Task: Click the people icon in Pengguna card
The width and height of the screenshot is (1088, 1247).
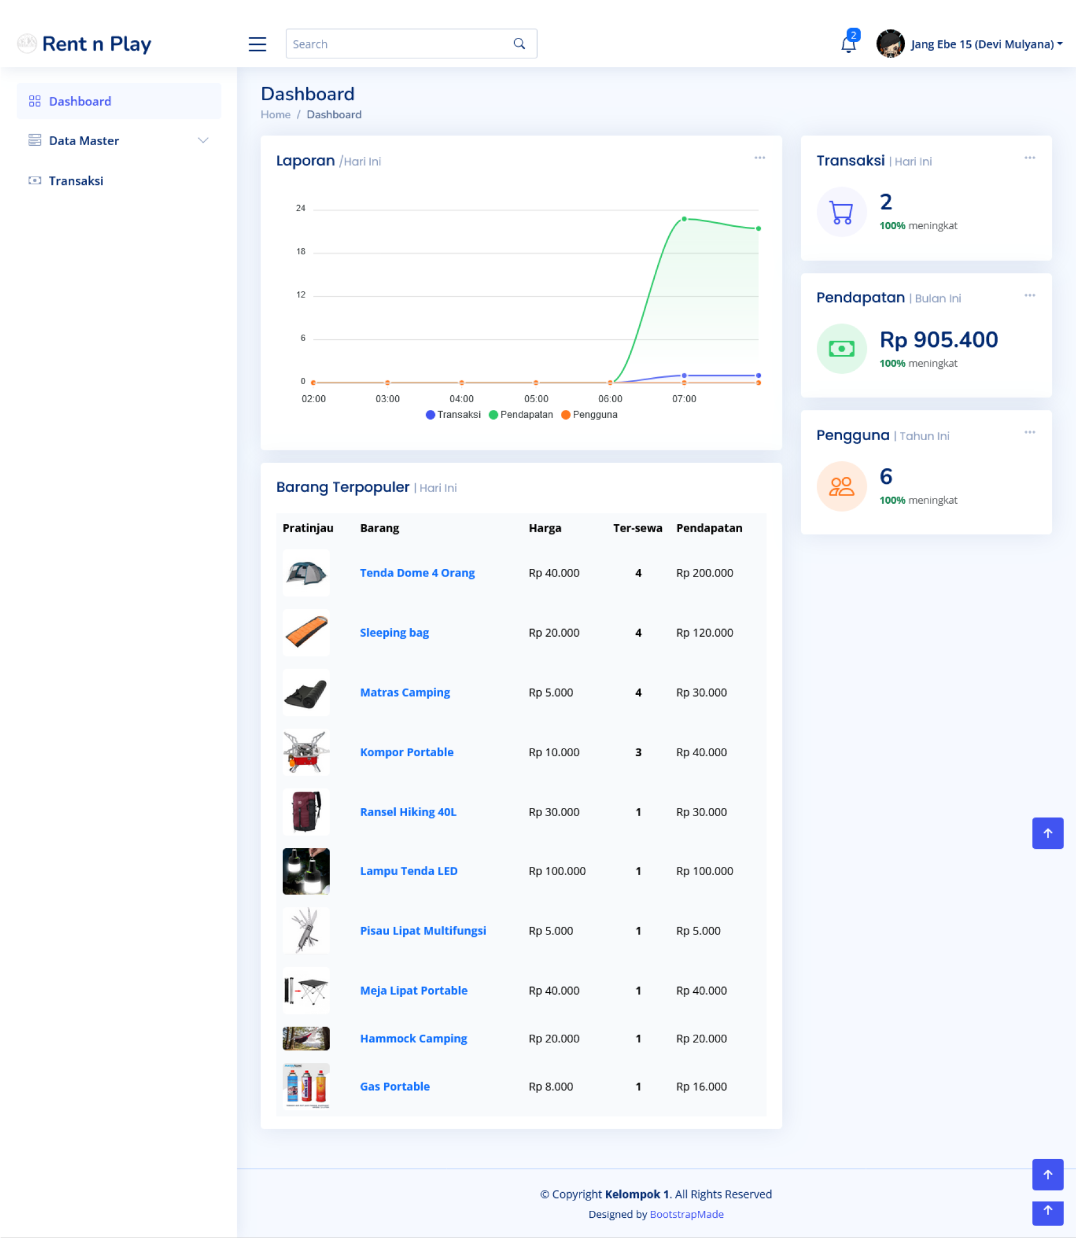Action: (x=841, y=486)
